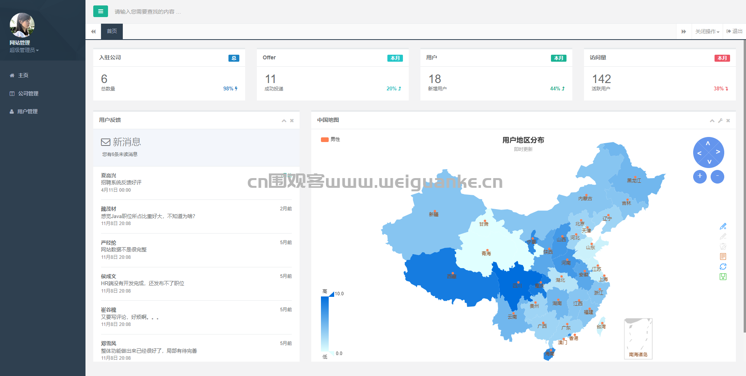Click the grey clear marks trash tool

click(723, 246)
